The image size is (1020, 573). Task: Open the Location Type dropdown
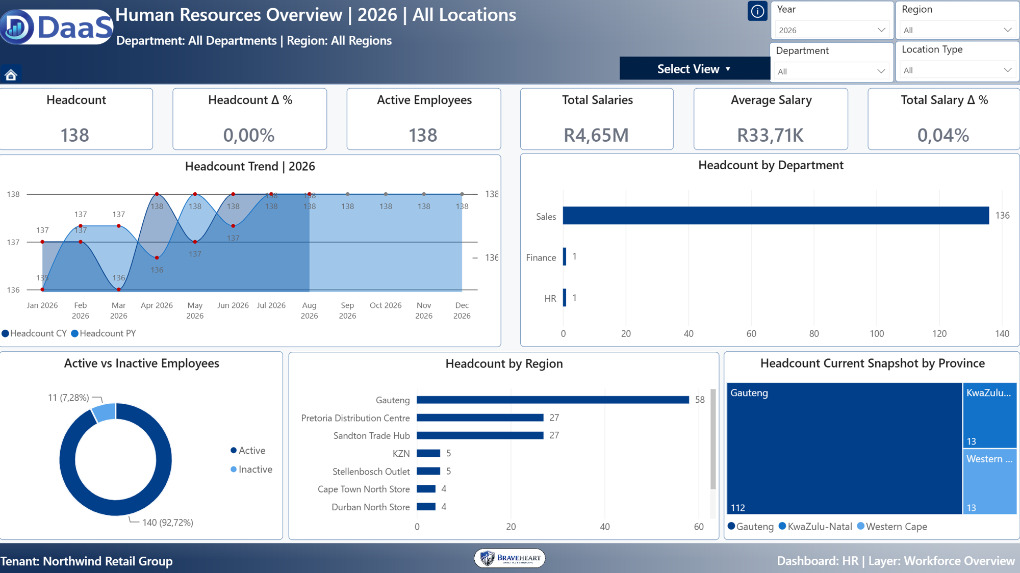(x=957, y=70)
